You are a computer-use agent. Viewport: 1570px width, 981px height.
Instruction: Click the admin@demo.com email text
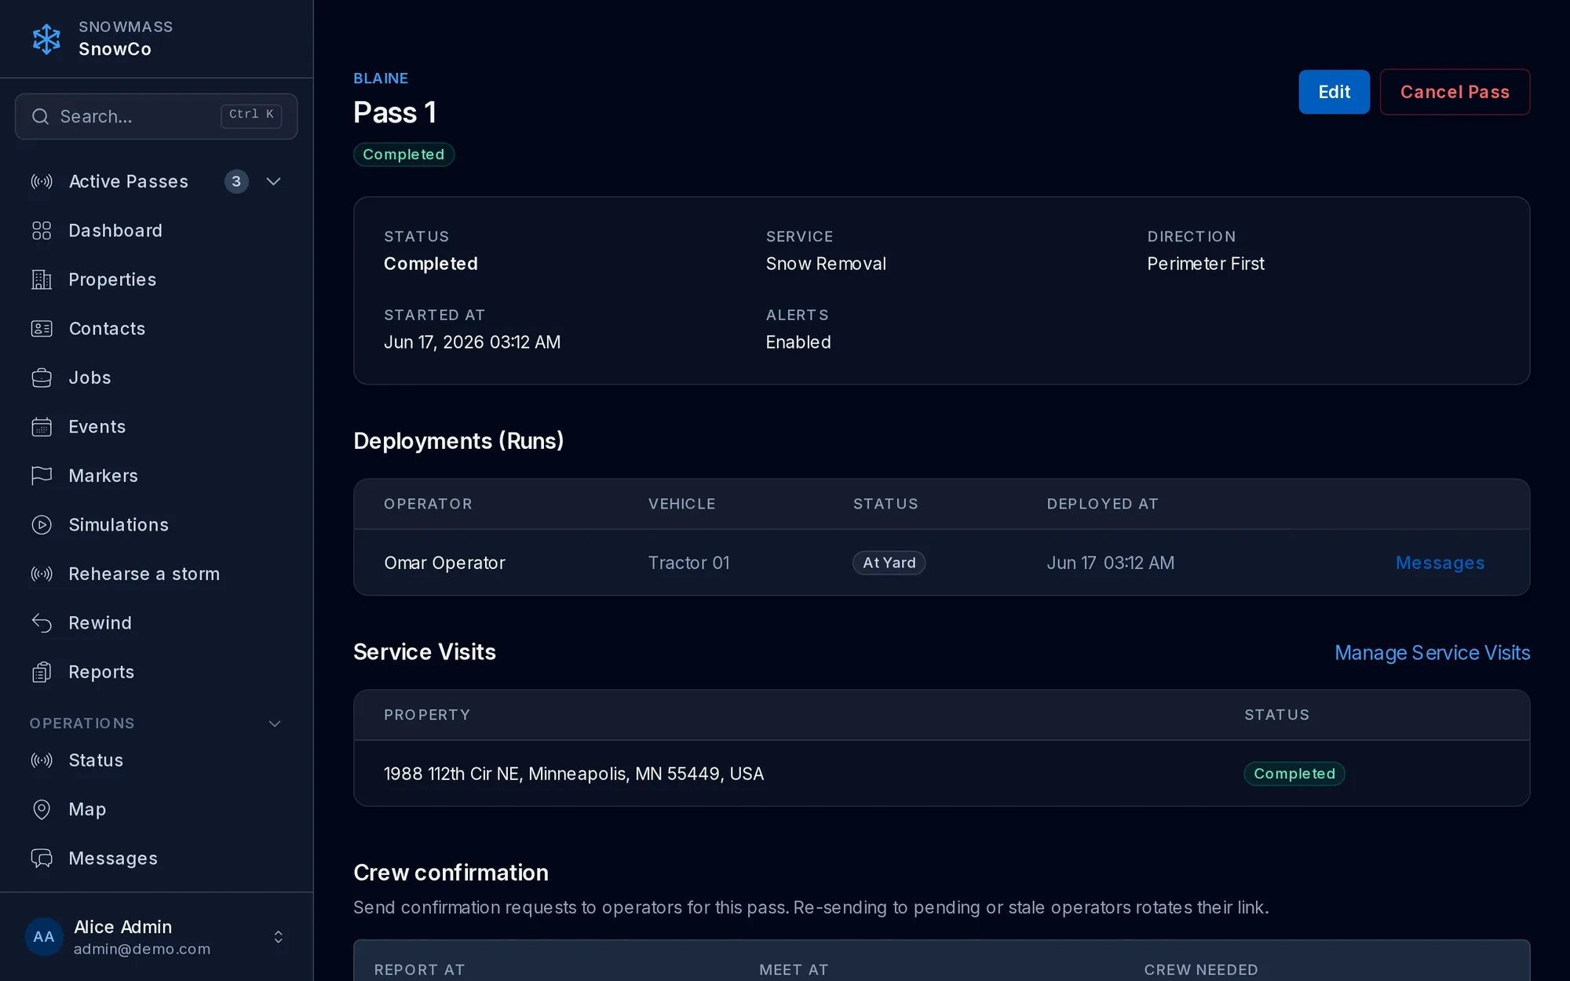142,949
